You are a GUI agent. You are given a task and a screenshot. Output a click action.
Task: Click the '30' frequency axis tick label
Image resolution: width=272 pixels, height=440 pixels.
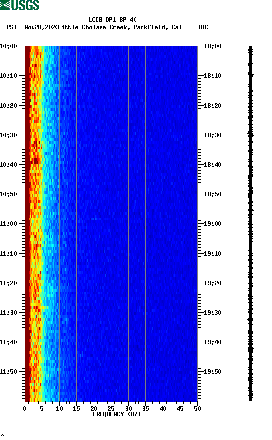pos(128,409)
